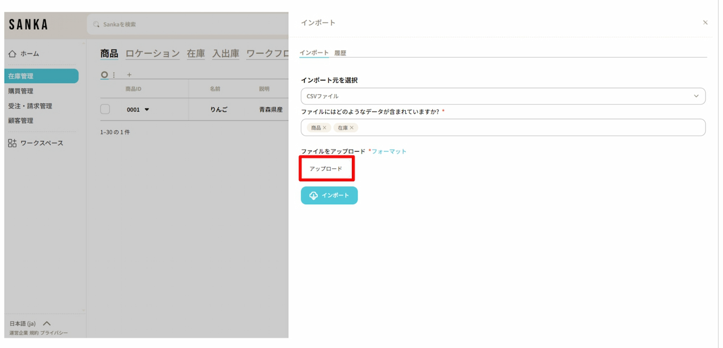This screenshot has width=723, height=348.
Task: Open the three-dot view options menu
Action: (114, 75)
